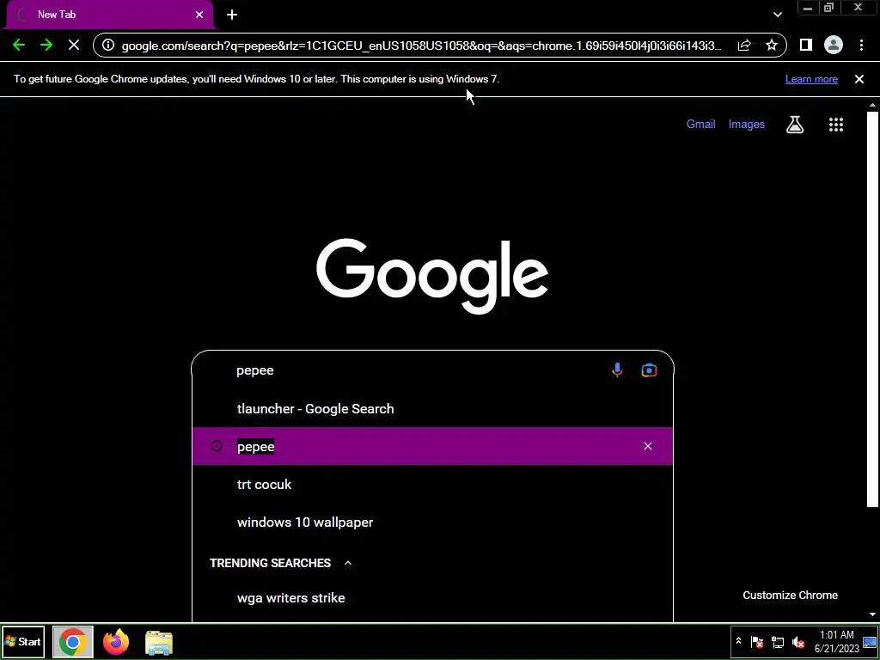
Task: Share this page icon in address bar
Action: tap(744, 46)
